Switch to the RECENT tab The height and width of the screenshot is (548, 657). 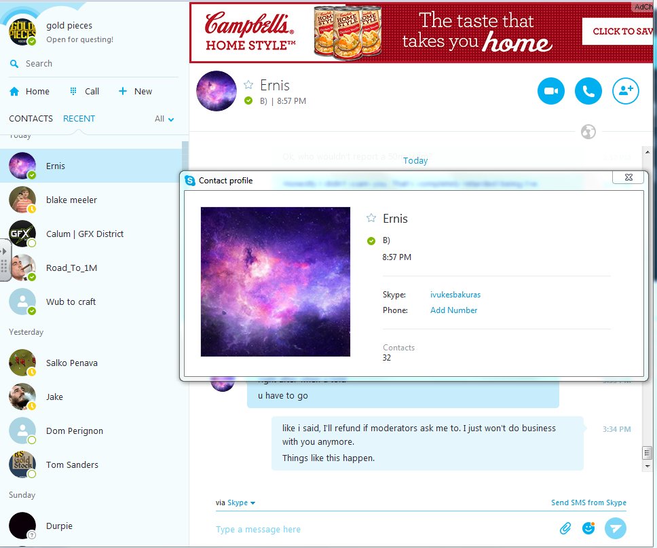79,119
